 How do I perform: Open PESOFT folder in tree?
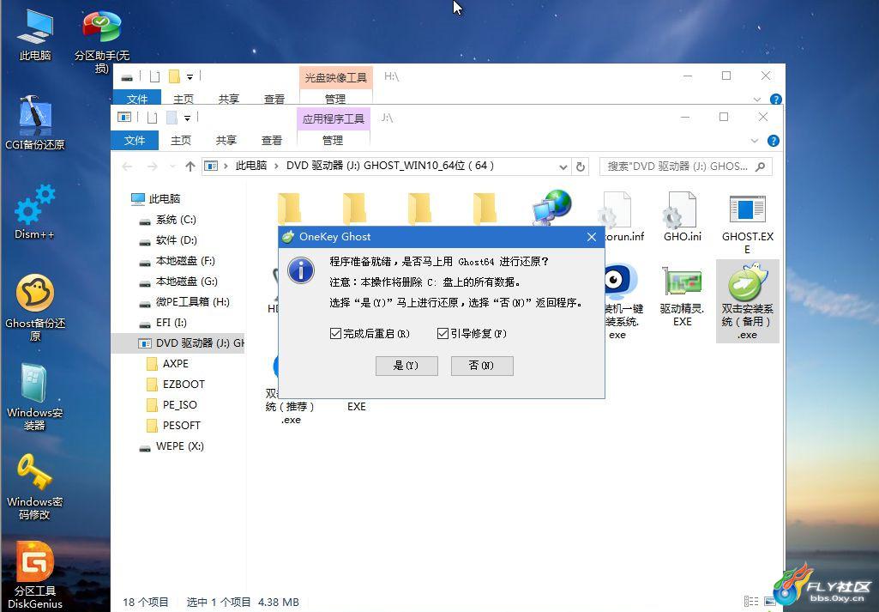[x=181, y=425]
